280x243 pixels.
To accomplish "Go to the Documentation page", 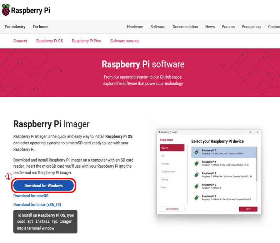I will 185,27.
